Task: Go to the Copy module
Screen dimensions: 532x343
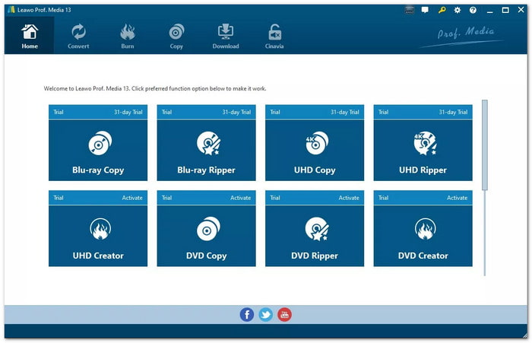Action: 176,36
